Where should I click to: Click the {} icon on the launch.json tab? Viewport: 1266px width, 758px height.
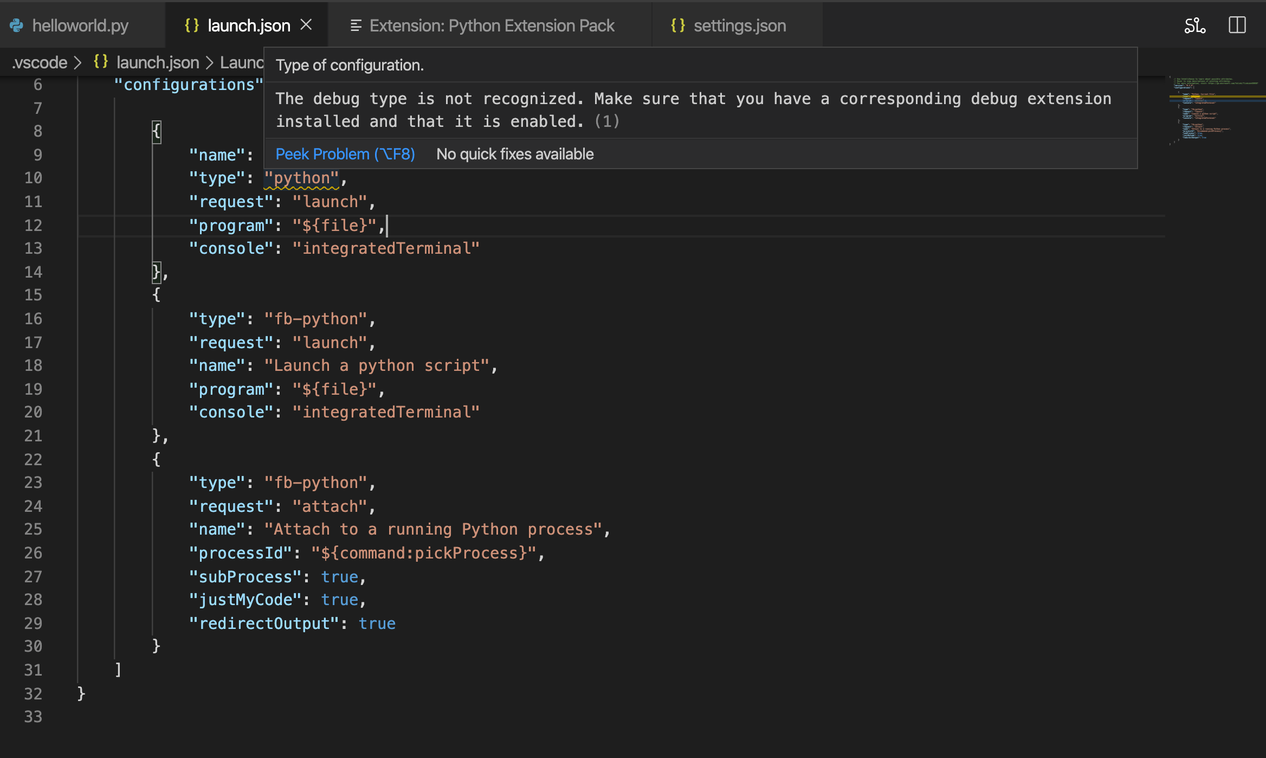[x=192, y=25]
